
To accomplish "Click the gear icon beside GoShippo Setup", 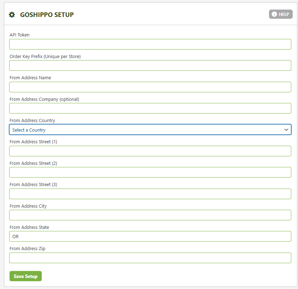I will tap(12, 15).
